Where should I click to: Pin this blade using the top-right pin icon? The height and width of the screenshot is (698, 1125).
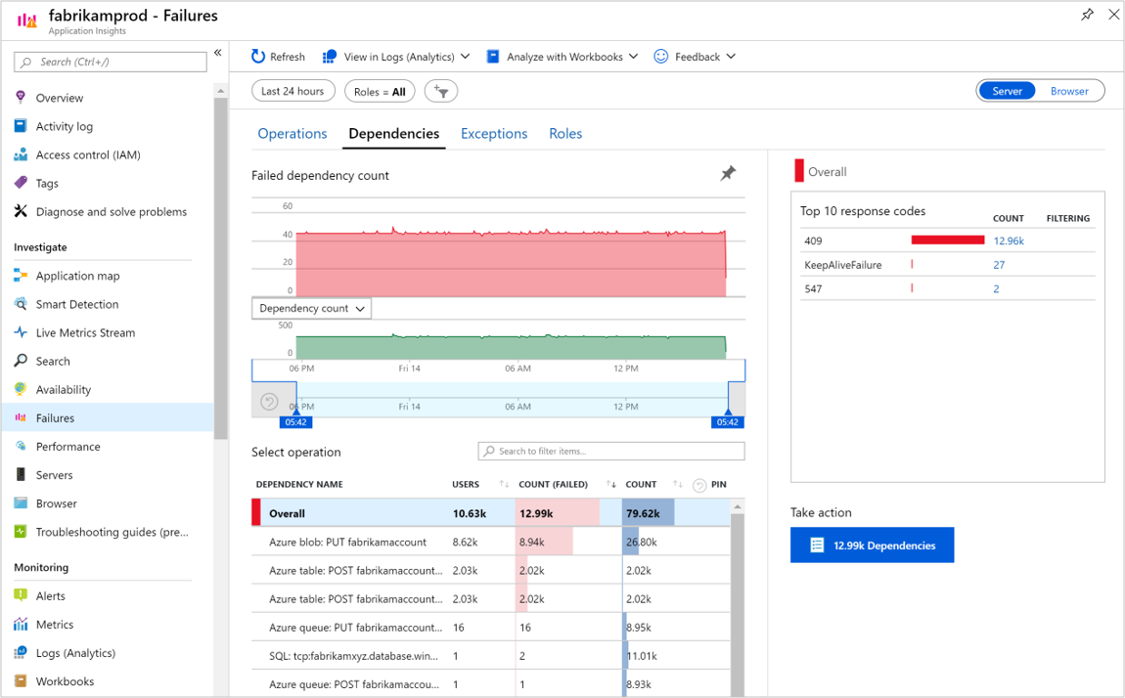click(x=1087, y=16)
